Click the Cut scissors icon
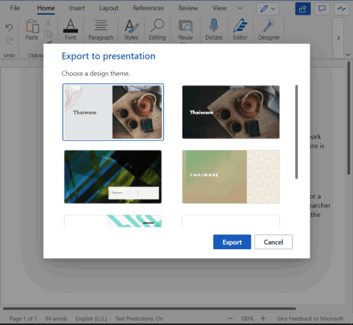This screenshot has height=325, width=353. (x=48, y=23)
